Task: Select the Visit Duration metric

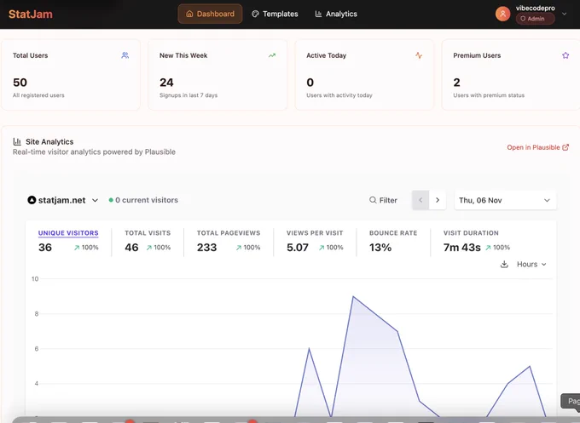Action: click(x=477, y=242)
